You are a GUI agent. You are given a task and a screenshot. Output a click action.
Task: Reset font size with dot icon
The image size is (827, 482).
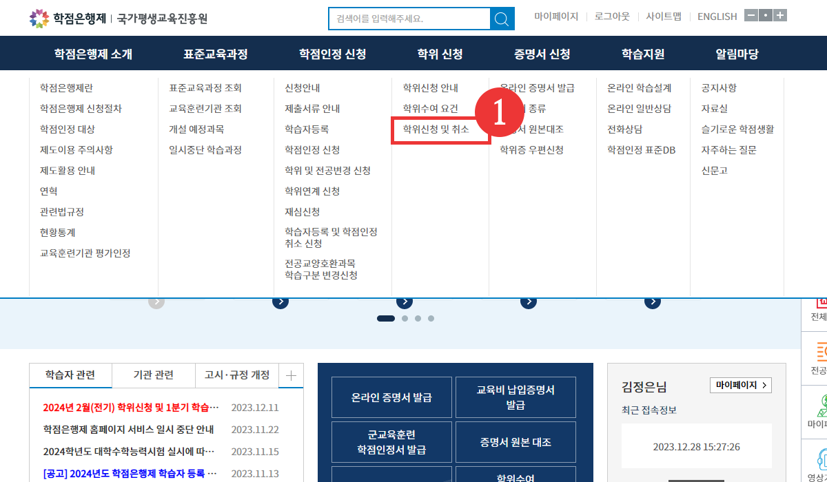click(x=766, y=15)
